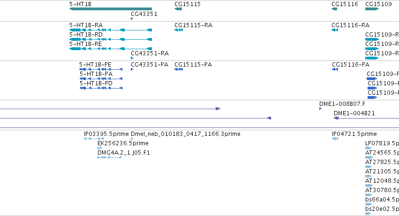Click the CG15116 gene arrow
Image resolution: width=399 pixels, height=216 pixels.
(334, 9)
